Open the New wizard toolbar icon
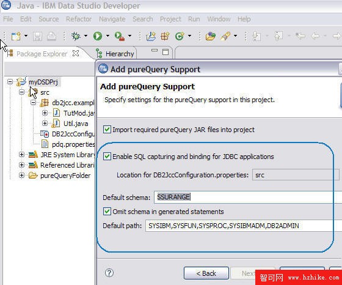342x285 pixels. (16, 36)
